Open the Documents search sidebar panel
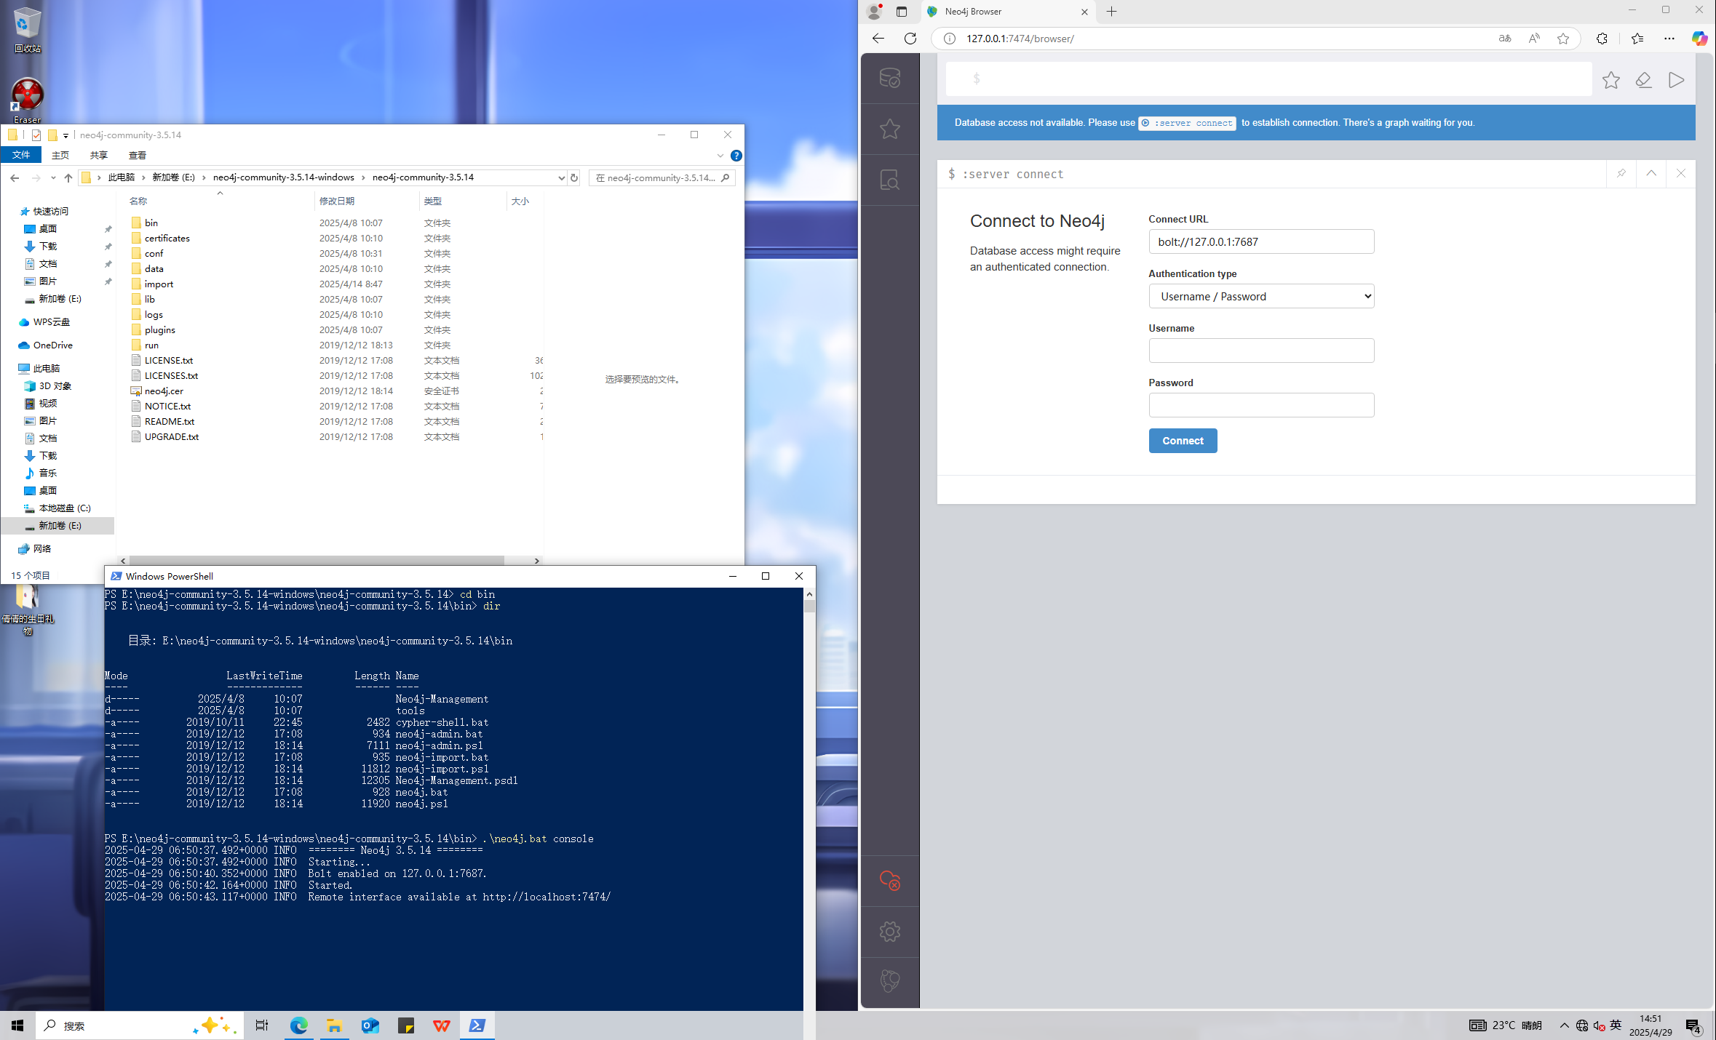The width and height of the screenshot is (1716, 1040). click(889, 180)
